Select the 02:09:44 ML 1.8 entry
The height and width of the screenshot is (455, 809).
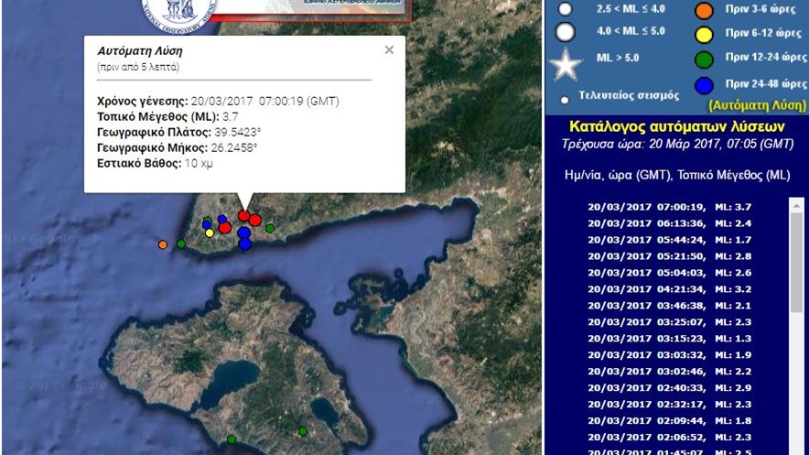pyautogui.click(x=669, y=421)
